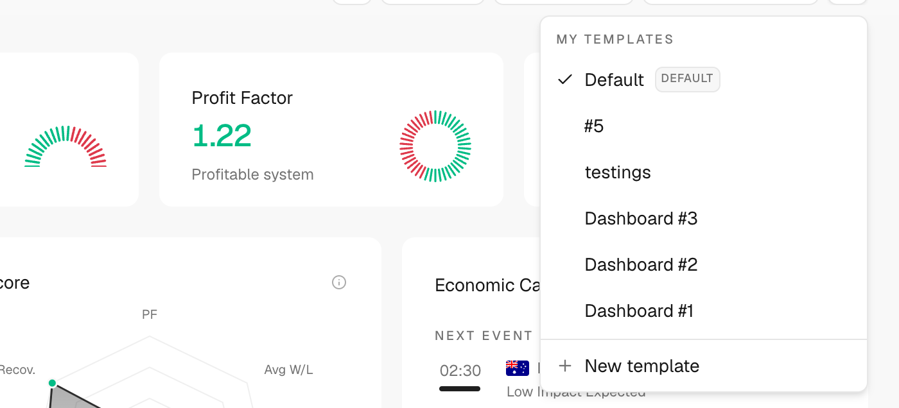
Task: Click the "Avg W/L" radar axis label
Action: pos(288,370)
